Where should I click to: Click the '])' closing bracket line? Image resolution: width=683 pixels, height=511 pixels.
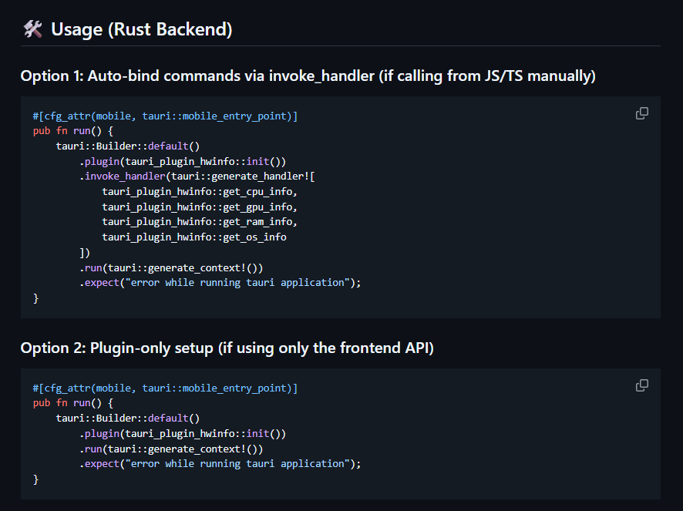(85, 253)
